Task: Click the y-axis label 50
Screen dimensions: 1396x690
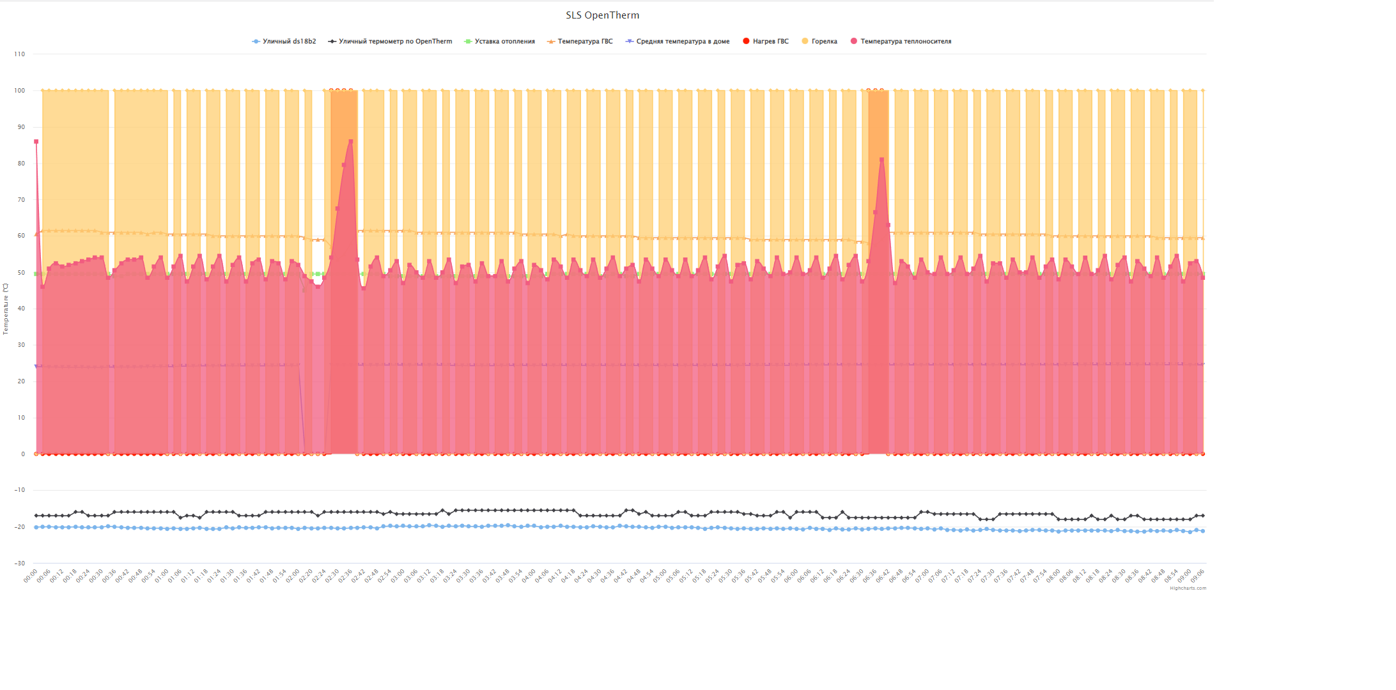Action: [x=21, y=273]
